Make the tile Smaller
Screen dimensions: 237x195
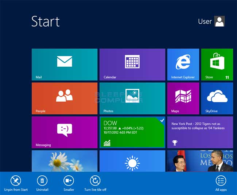tap(69, 183)
